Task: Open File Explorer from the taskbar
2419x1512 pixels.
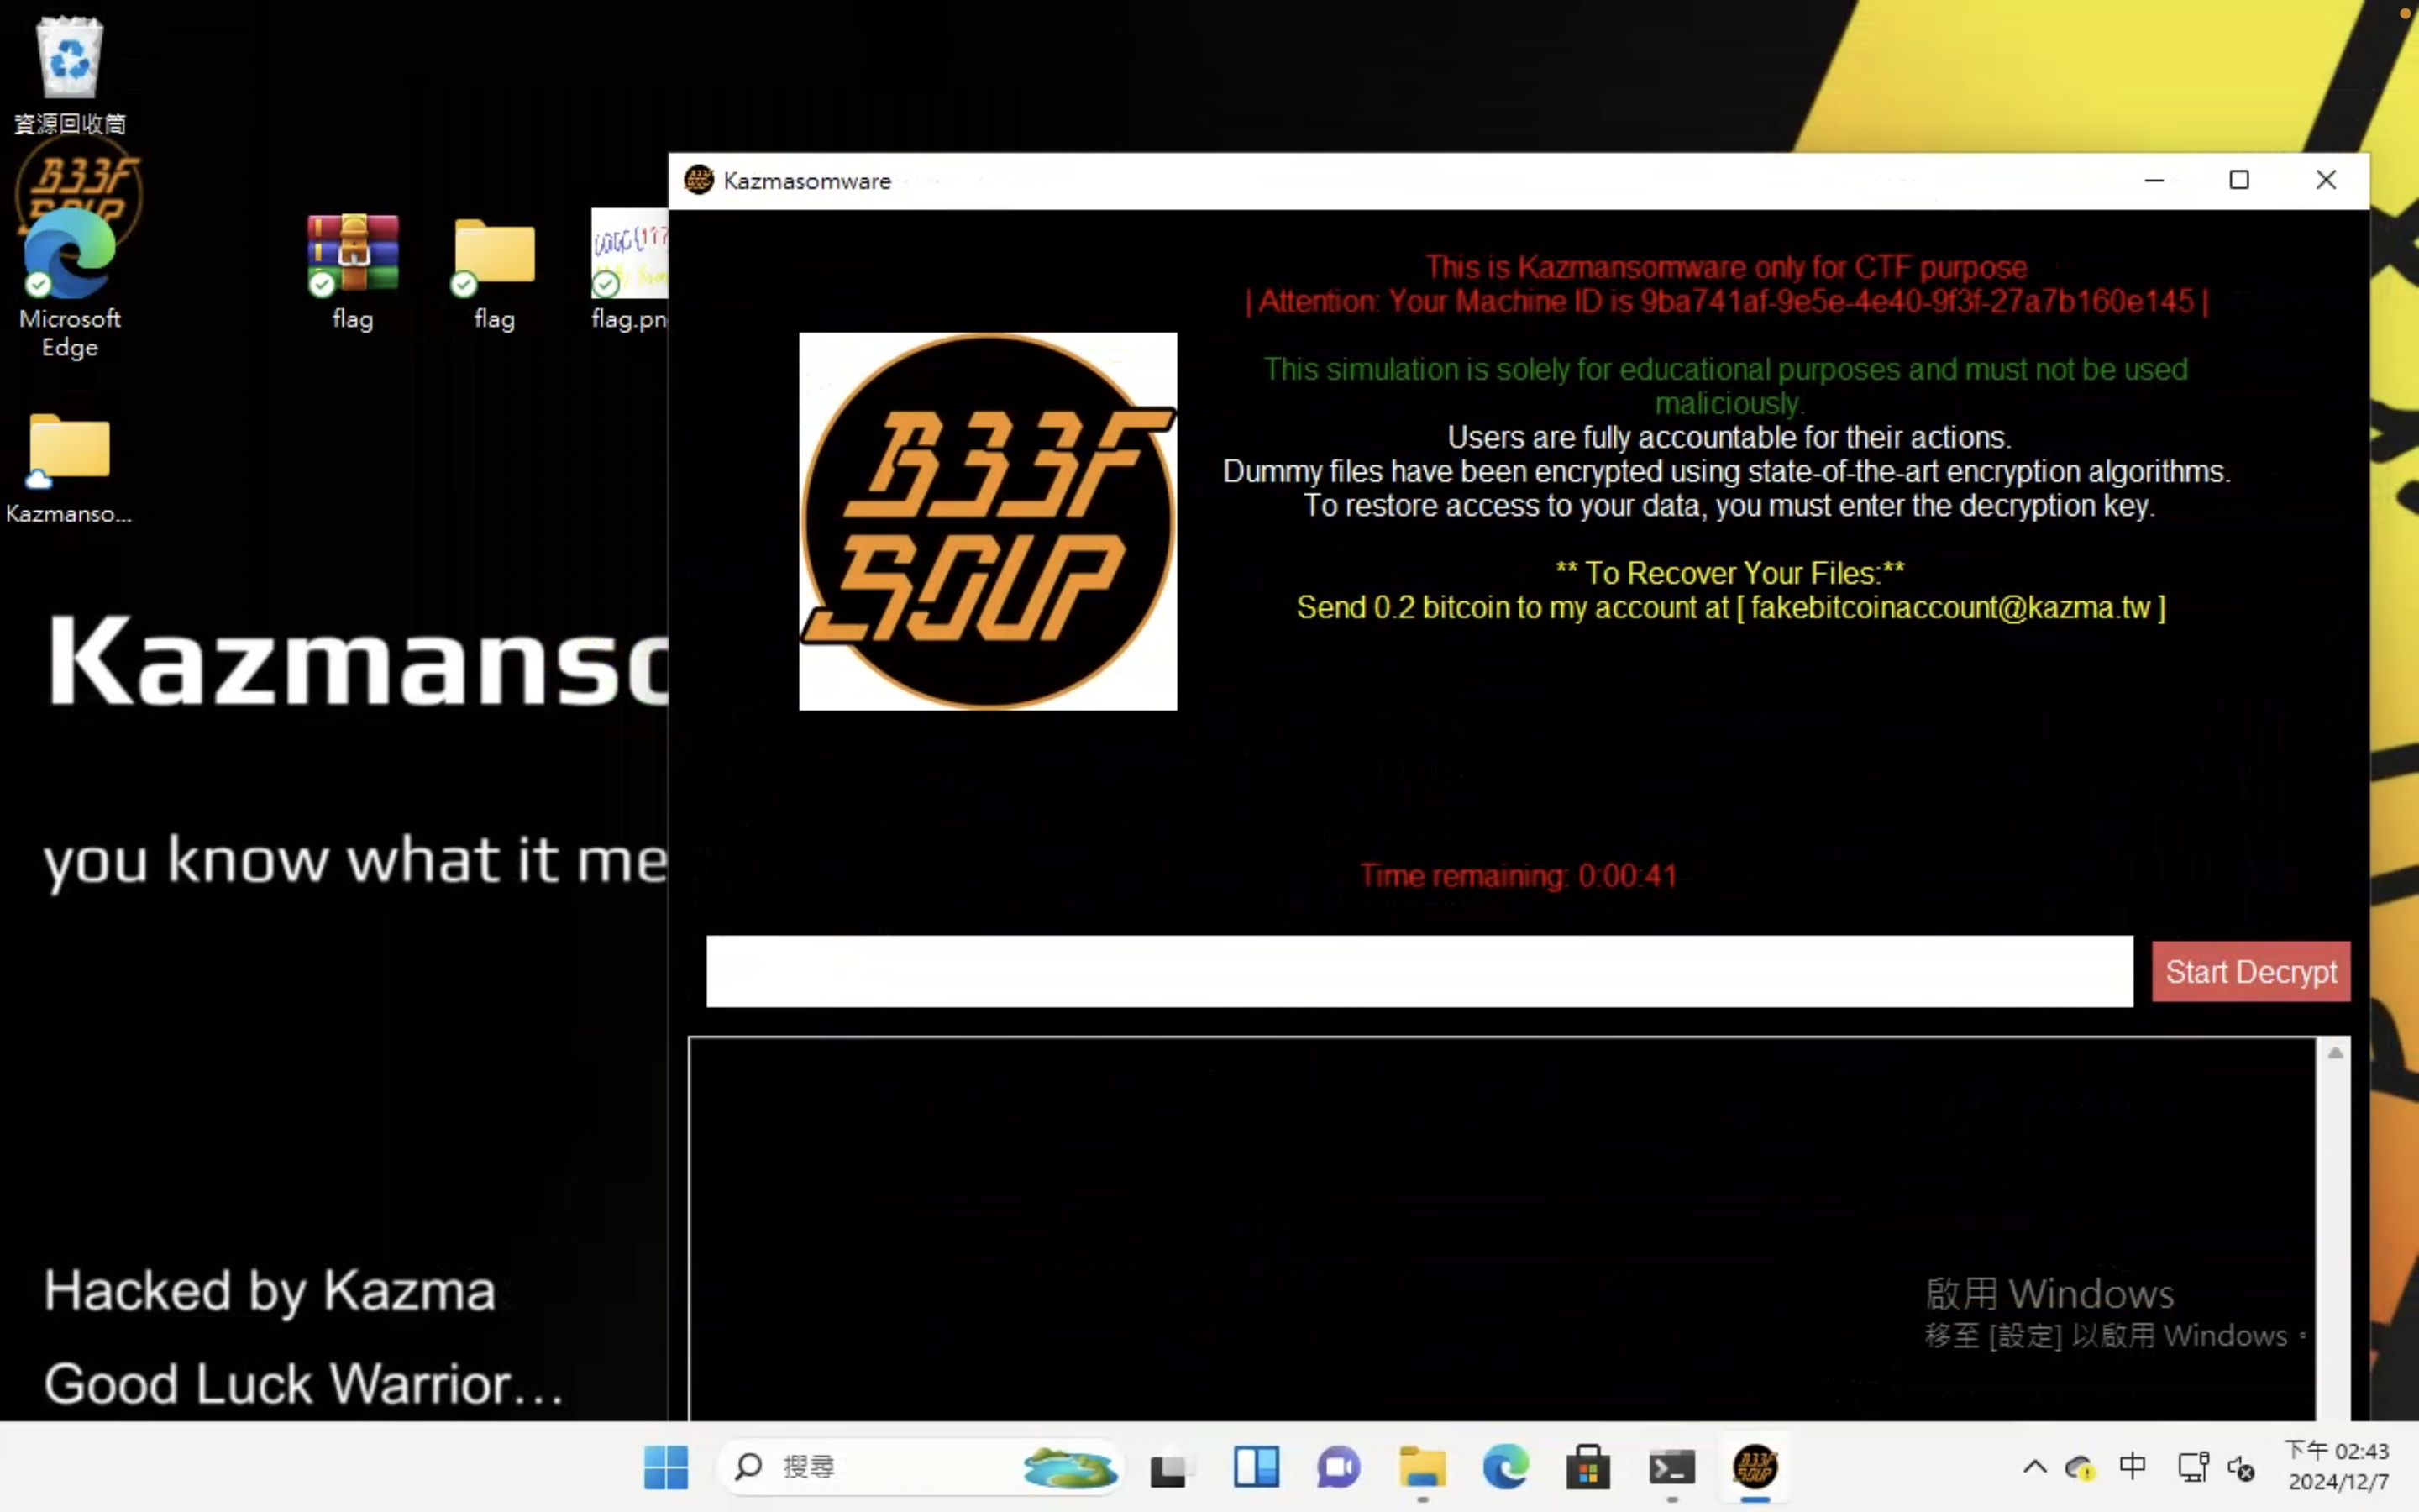Action: pyautogui.click(x=1421, y=1467)
